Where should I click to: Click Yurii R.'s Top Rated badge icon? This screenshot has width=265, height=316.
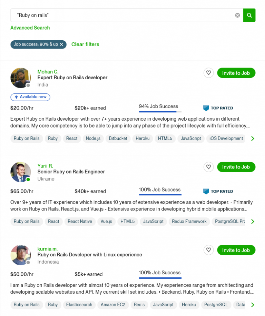[205, 191]
